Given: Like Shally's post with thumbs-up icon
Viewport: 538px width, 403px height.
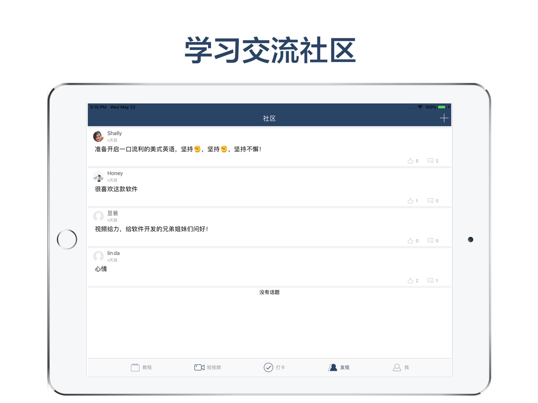Looking at the screenshot, I should [x=410, y=161].
